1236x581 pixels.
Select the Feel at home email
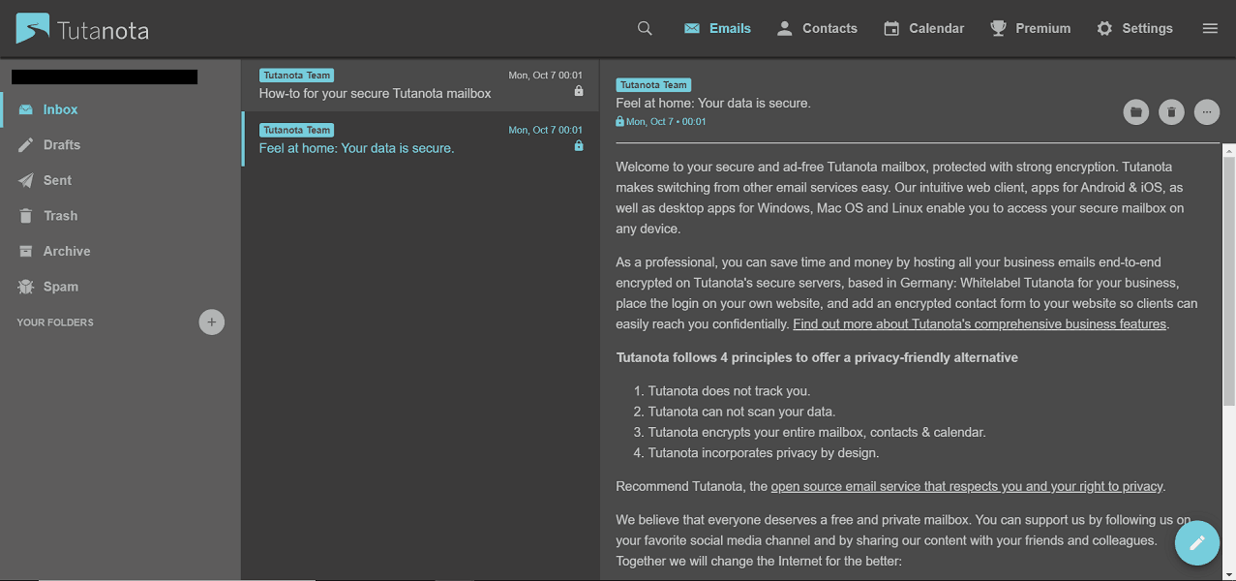coord(420,138)
